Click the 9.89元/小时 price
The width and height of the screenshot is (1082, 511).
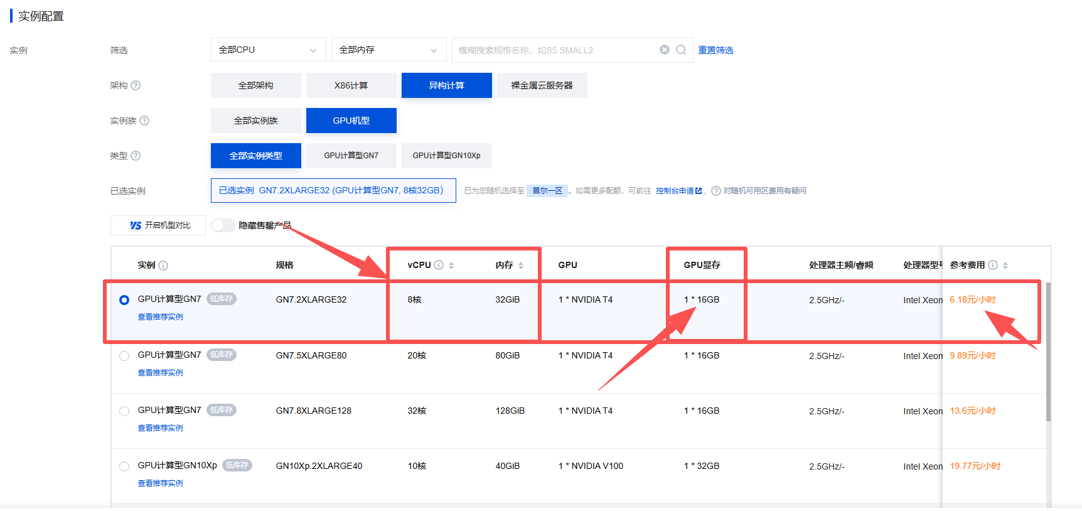(x=973, y=356)
